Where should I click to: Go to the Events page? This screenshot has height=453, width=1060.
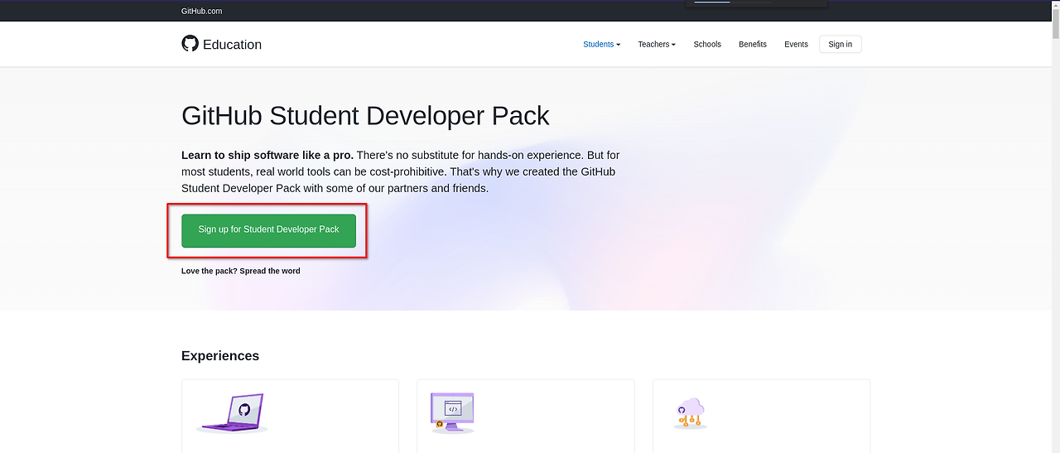coord(796,44)
